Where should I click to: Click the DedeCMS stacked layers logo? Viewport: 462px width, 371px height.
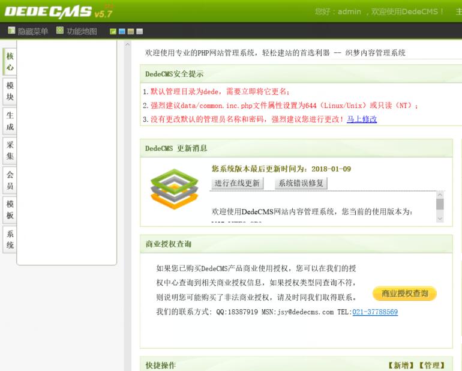point(174,189)
